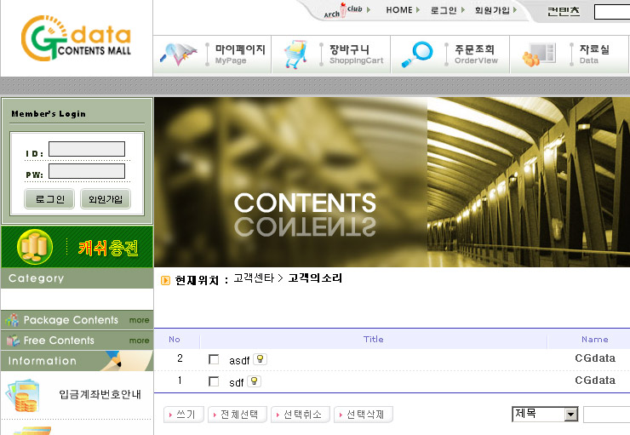Image resolution: width=630 pixels, height=435 pixels.
Task: Click lightbulb icon beside sdf post
Action: pos(254,381)
